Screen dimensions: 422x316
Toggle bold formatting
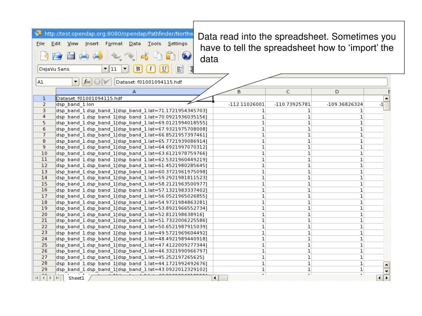point(138,69)
